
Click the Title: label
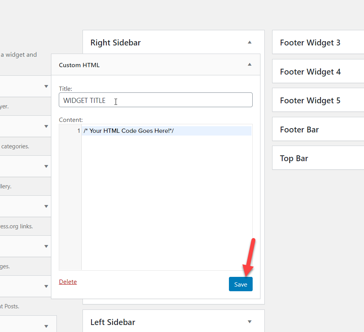(65, 89)
